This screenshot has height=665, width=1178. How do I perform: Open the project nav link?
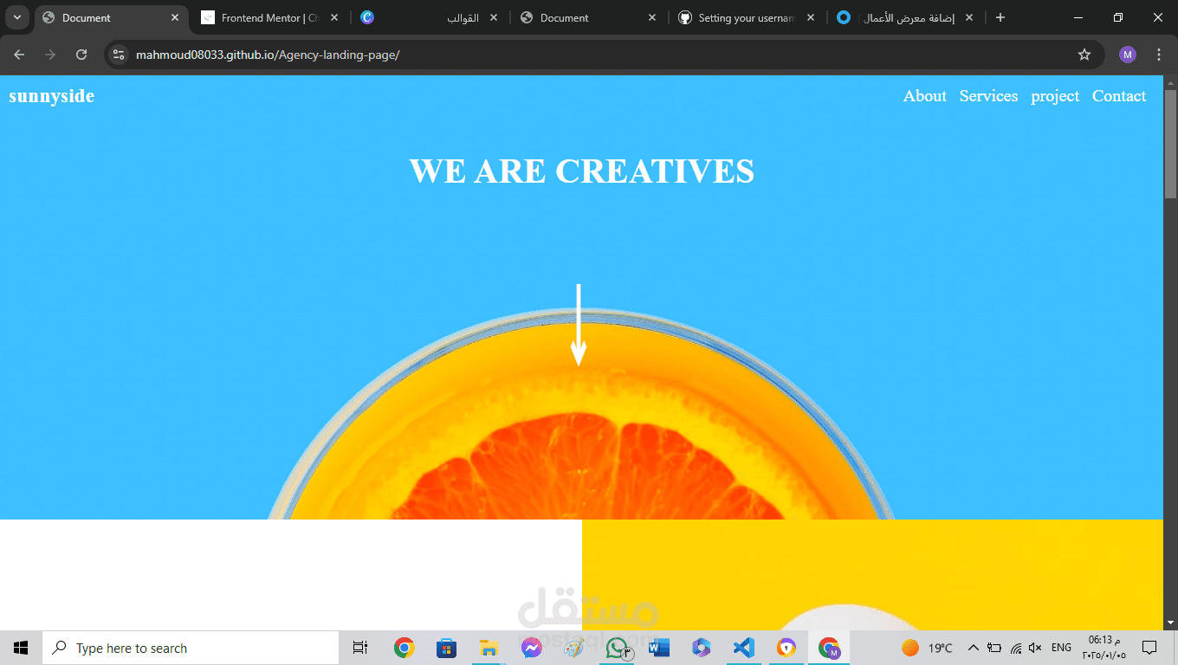coord(1055,97)
